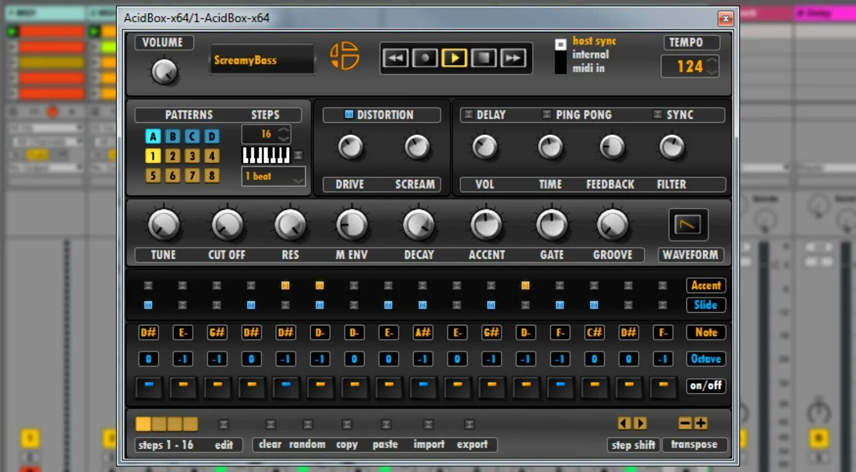Click the record transport button

[425, 58]
